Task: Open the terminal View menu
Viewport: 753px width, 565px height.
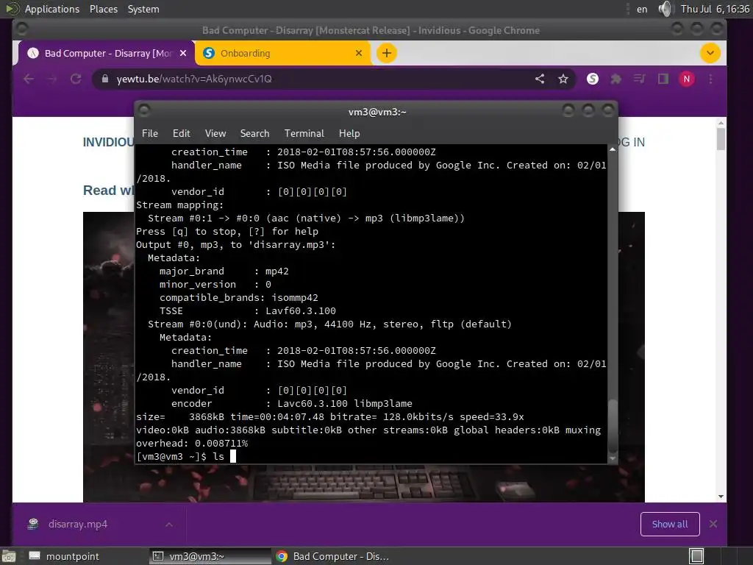Action: pyautogui.click(x=215, y=134)
